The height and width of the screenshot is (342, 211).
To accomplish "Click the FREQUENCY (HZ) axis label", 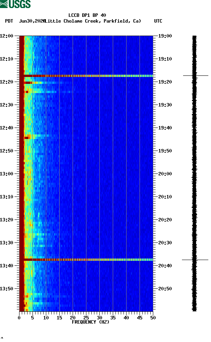I will click(91, 322).
